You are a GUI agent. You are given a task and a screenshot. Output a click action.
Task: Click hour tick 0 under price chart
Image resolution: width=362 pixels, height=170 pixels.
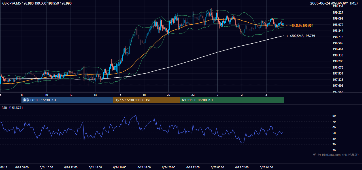point(217,95)
